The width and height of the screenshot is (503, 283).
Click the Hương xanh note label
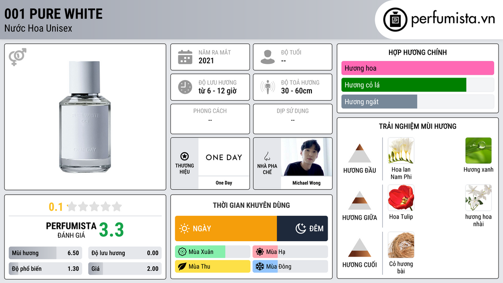(x=478, y=170)
